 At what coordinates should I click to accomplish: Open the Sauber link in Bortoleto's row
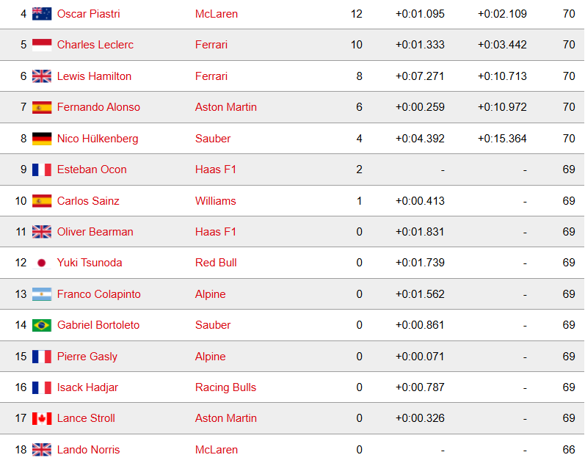pos(213,325)
